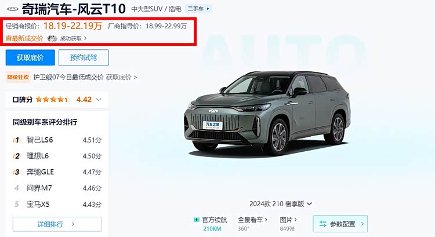This screenshot has height=237, width=435.
Task: Expand the 口碑分 4.42 rating chevron
Action: coord(99,100)
